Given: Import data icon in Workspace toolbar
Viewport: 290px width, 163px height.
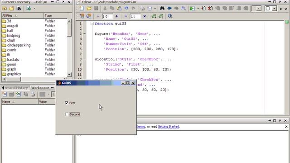Looking at the screenshot, I should pos(19,94).
